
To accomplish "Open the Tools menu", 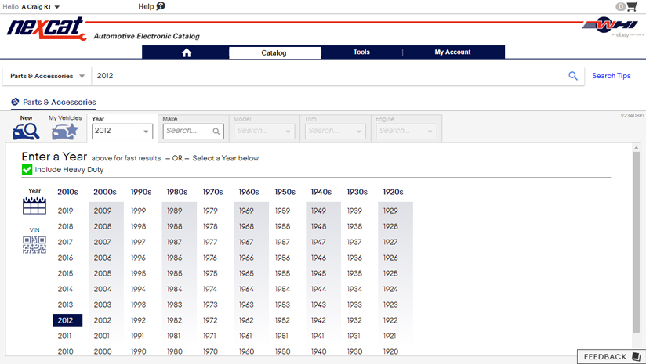I will 361,52.
